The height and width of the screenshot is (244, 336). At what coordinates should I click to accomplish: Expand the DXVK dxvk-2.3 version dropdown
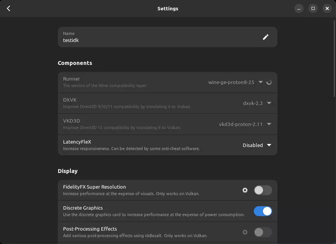[x=257, y=103]
